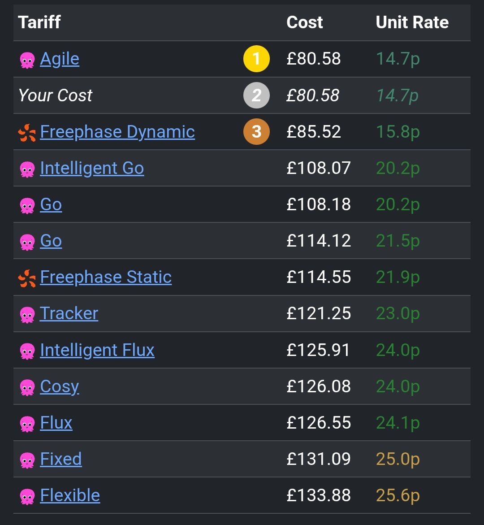Open the Go tariff costing £114.12
Image resolution: width=484 pixels, height=525 pixels.
[51, 241]
